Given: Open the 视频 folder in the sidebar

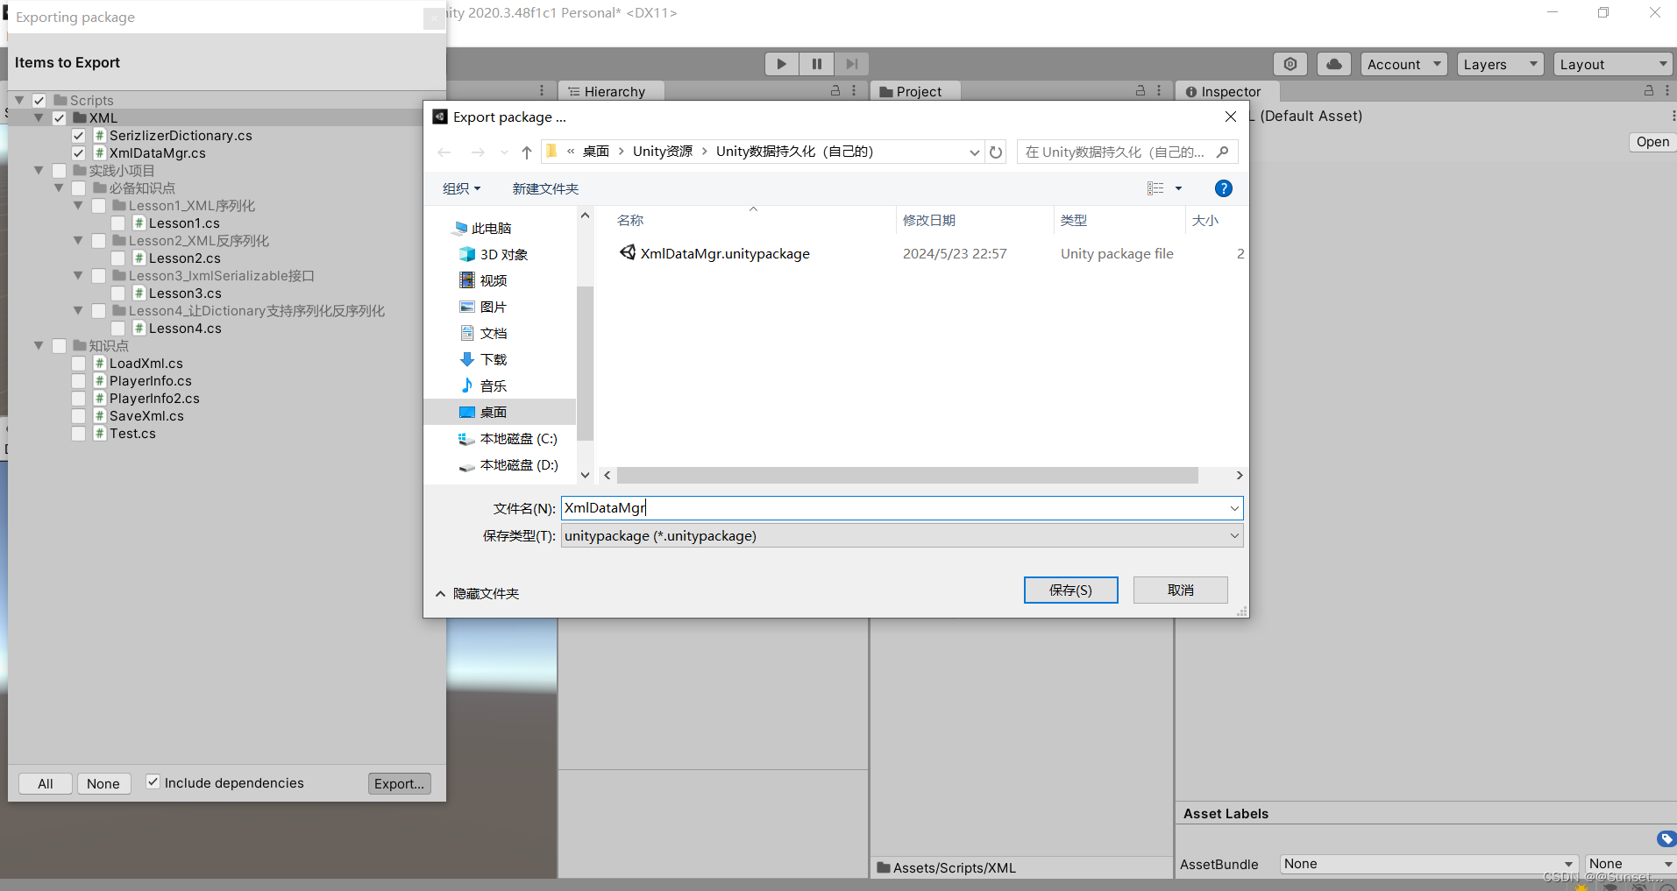Looking at the screenshot, I should [x=484, y=281].
